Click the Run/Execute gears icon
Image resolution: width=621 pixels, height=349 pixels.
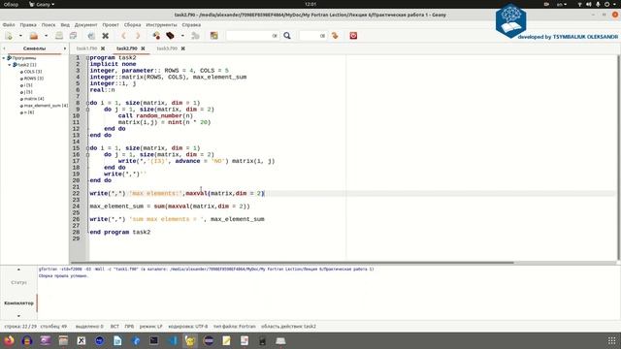tap(195, 36)
